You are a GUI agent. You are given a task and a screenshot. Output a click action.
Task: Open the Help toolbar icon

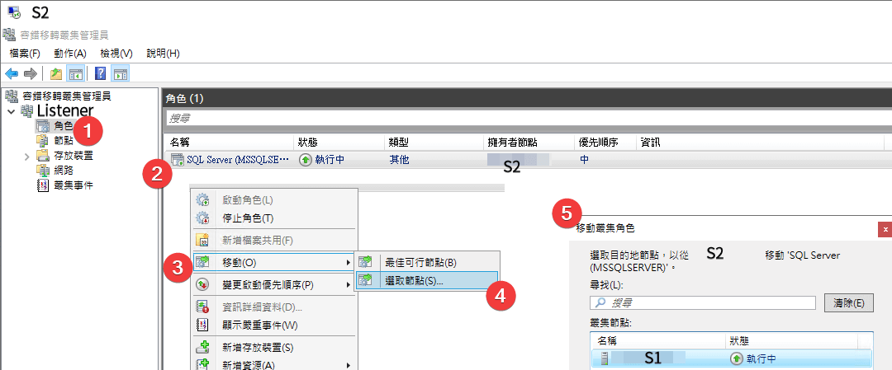101,73
